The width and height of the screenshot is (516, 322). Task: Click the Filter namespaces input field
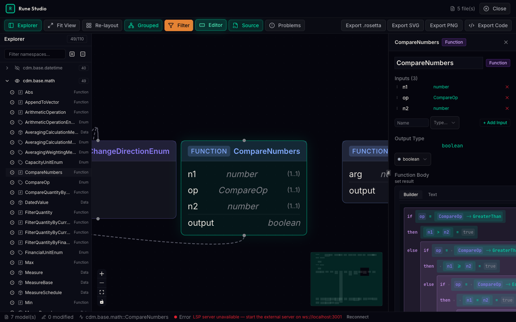[34, 54]
